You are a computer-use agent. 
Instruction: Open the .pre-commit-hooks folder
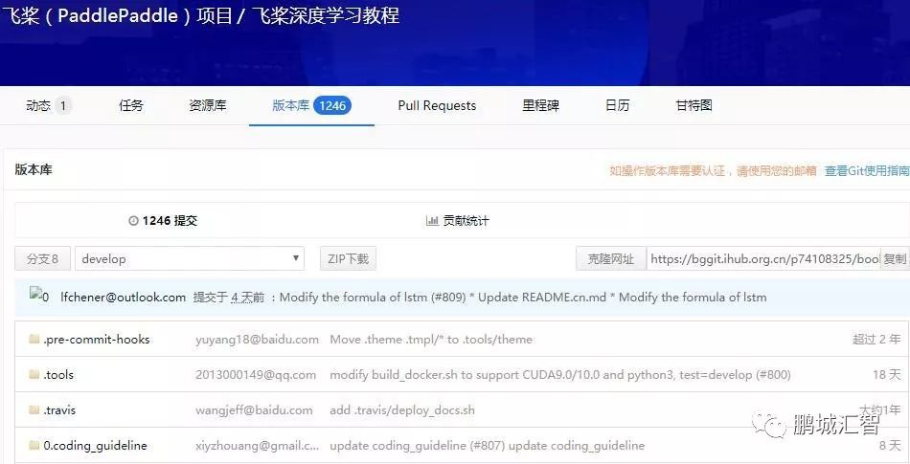[x=97, y=340]
